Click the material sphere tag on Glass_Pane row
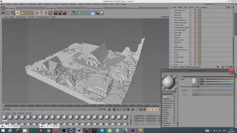Screen dimensions: 237x133 [197, 35]
